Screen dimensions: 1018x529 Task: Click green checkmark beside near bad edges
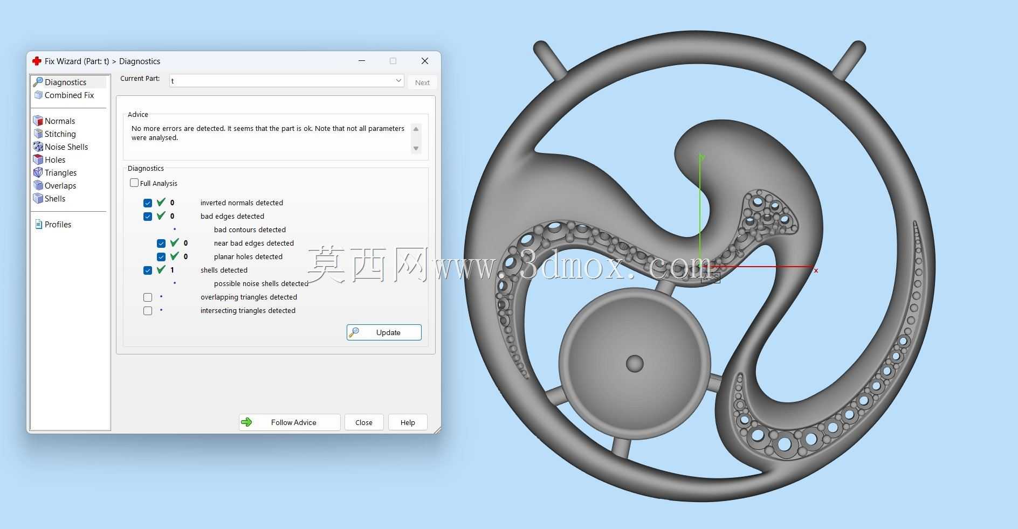point(174,242)
